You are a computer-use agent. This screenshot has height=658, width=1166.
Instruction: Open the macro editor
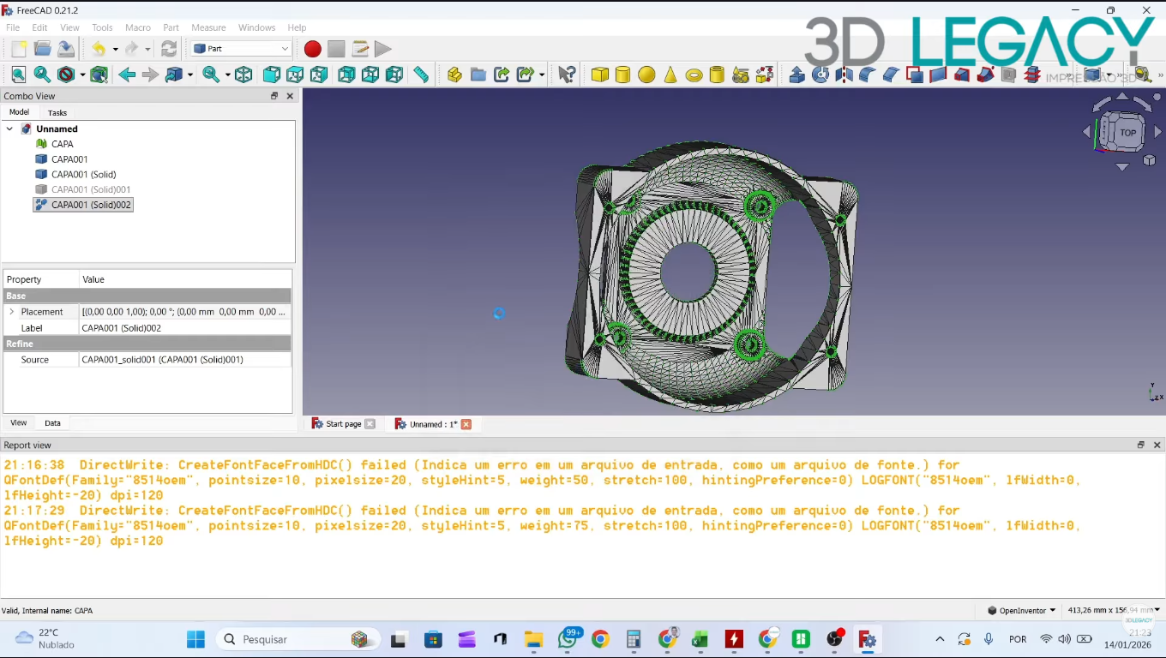(x=360, y=49)
